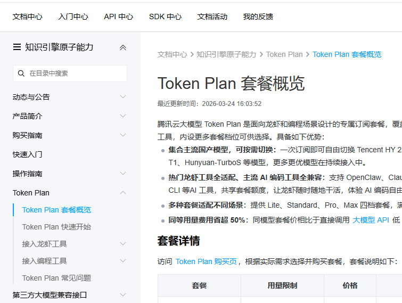Select 第三方大模型兼容接口 label in sidebar
This screenshot has width=402, height=303.
click(x=50, y=295)
